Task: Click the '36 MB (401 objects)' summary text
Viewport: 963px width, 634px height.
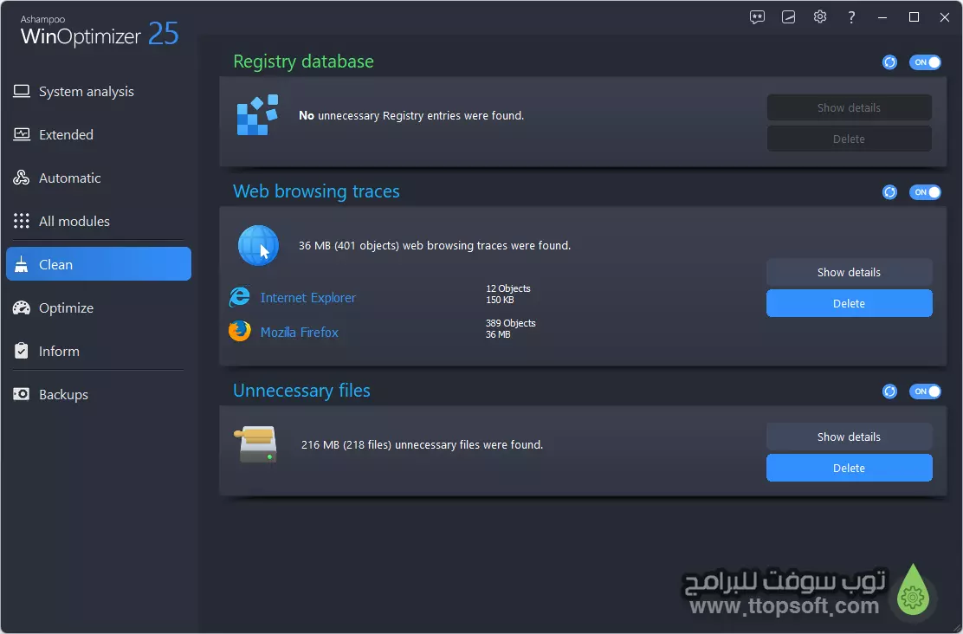Action: click(x=435, y=245)
